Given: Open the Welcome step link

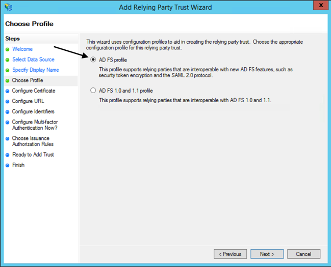Looking at the screenshot, I should click(22, 49).
